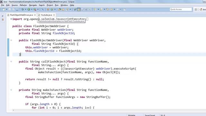This screenshot has height=116, width=206.
Task: Open the Search menu
Action: pyautogui.click(x=42, y=5)
